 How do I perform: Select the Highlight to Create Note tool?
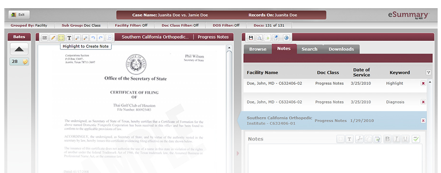(x=61, y=38)
